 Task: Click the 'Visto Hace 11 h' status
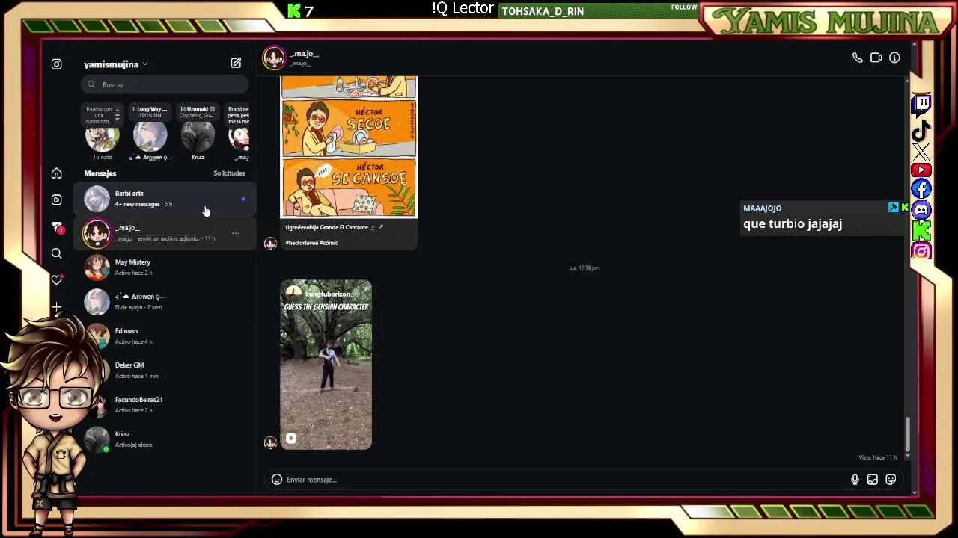click(x=877, y=457)
